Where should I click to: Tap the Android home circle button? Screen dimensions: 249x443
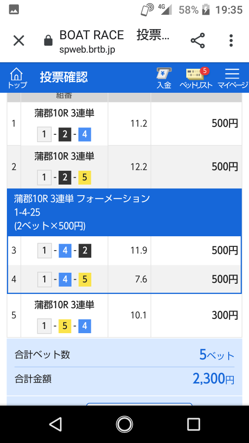(124, 424)
